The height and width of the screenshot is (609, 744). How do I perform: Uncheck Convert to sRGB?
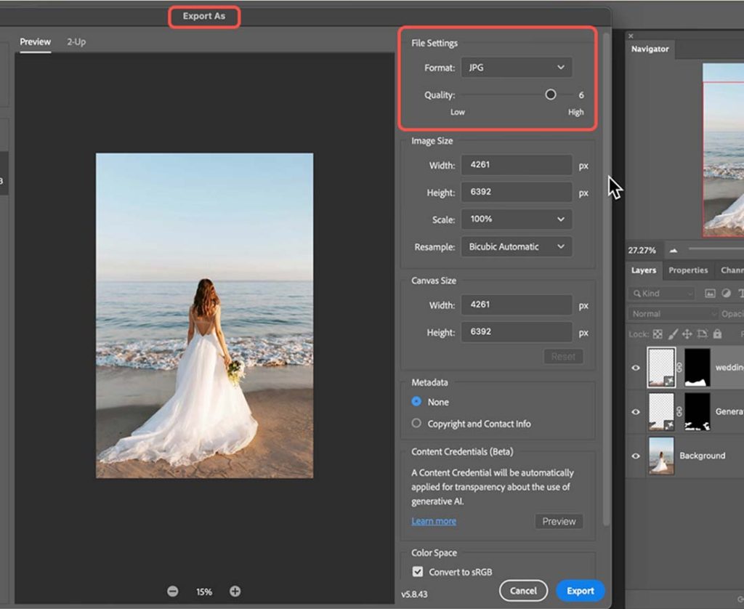tap(418, 572)
